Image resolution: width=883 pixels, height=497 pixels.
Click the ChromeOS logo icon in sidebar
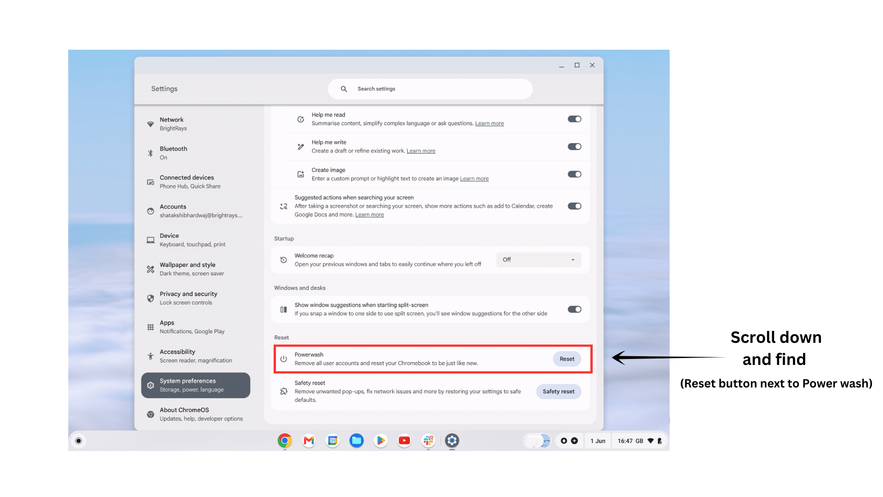150,414
